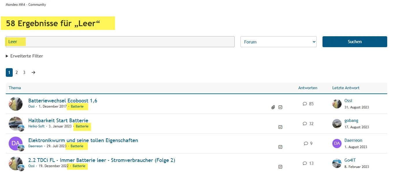Viewport: 393px width, 172px height.
Task: Click the solved checkmark icon for Elektronikwurm thread
Action: click(280, 147)
